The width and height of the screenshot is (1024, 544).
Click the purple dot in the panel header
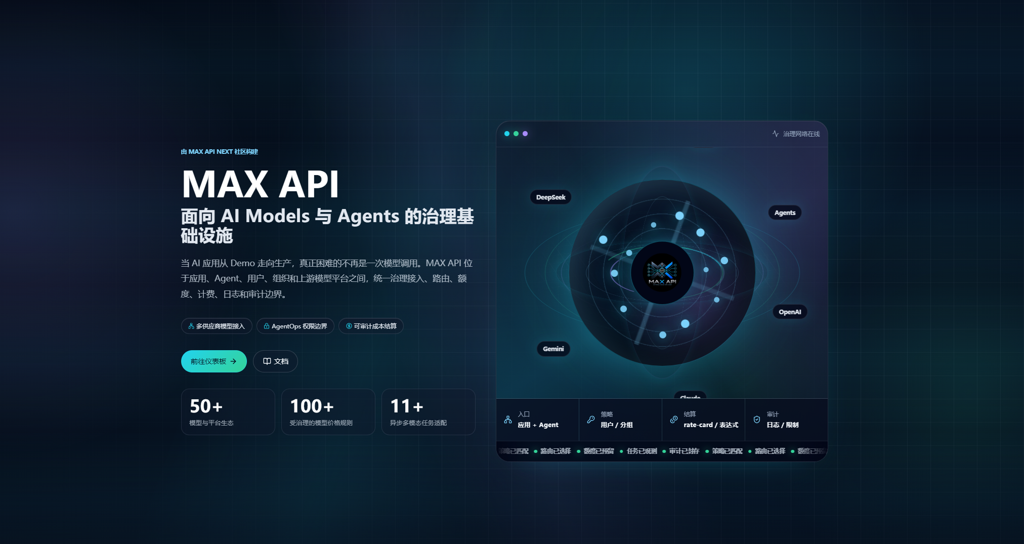[525, 134]
